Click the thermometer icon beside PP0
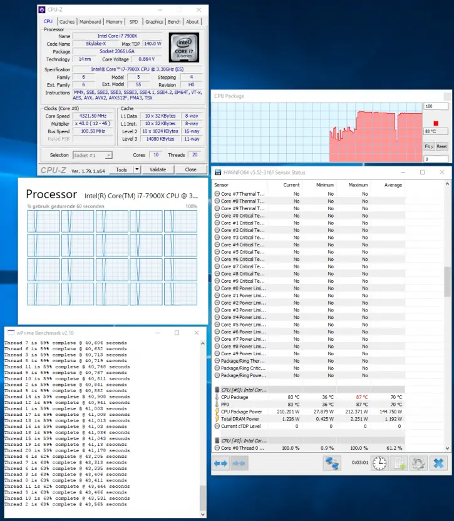454x521 pixels. pyautogui.click(x=217, y=405)
